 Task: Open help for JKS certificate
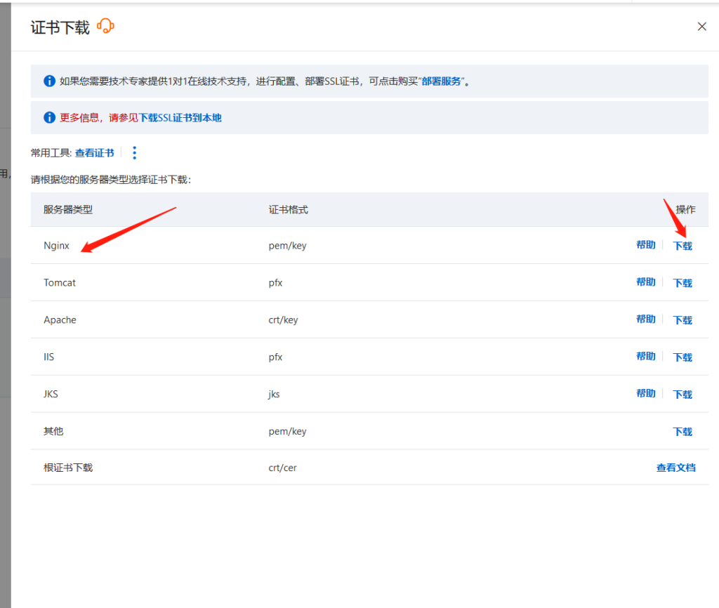tap(645, 394)
